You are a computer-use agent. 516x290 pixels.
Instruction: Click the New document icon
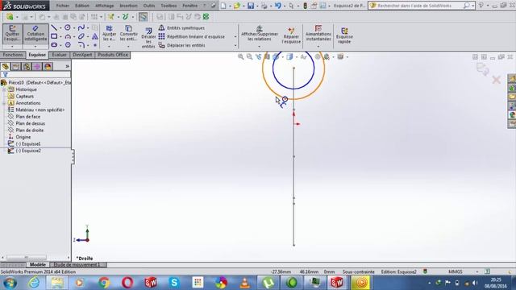pyautogui.click(x=223, y=6)
